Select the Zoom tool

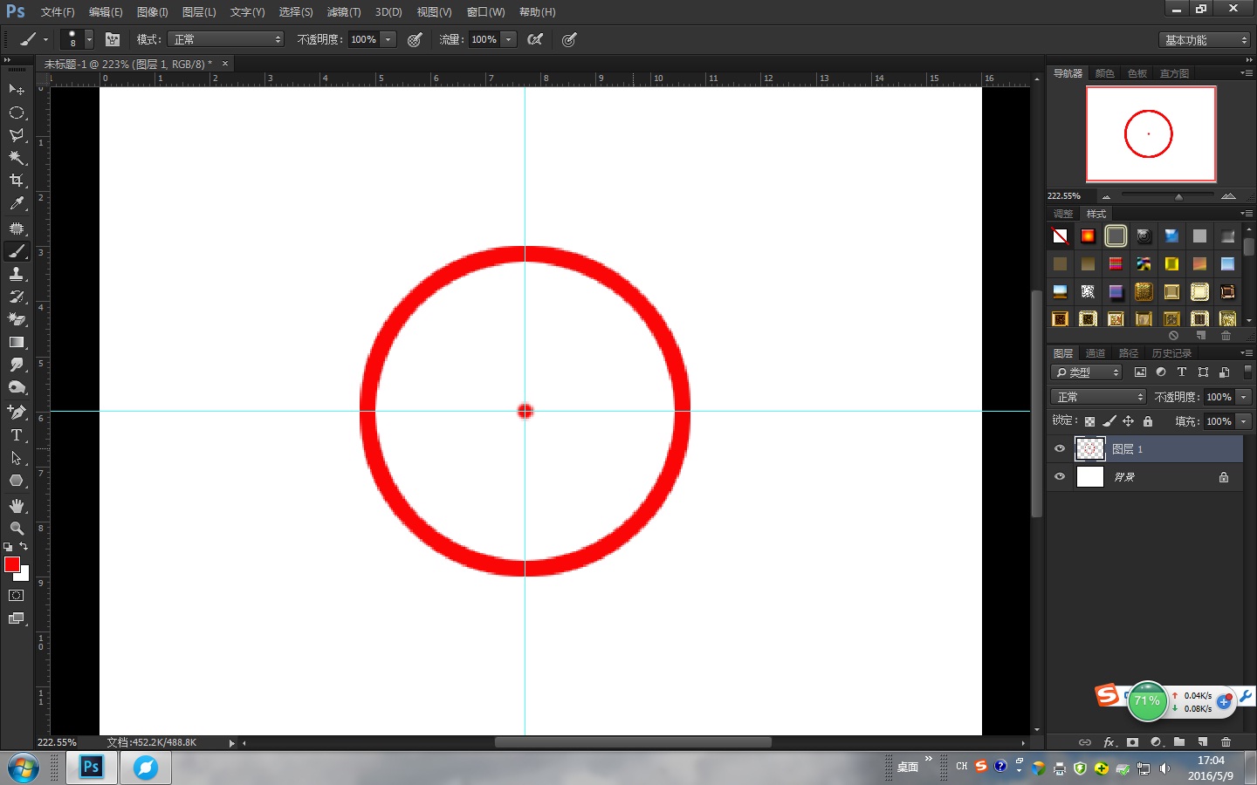click(16, 529)
